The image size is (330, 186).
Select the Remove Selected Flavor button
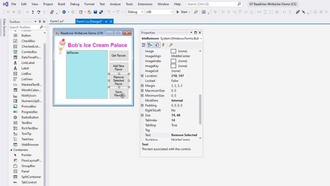click(x=119, y=81)
